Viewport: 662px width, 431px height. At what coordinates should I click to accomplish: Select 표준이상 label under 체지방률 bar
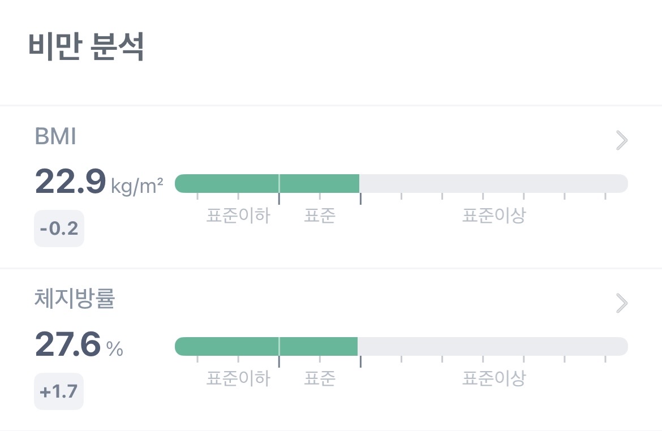pos(493,378)
